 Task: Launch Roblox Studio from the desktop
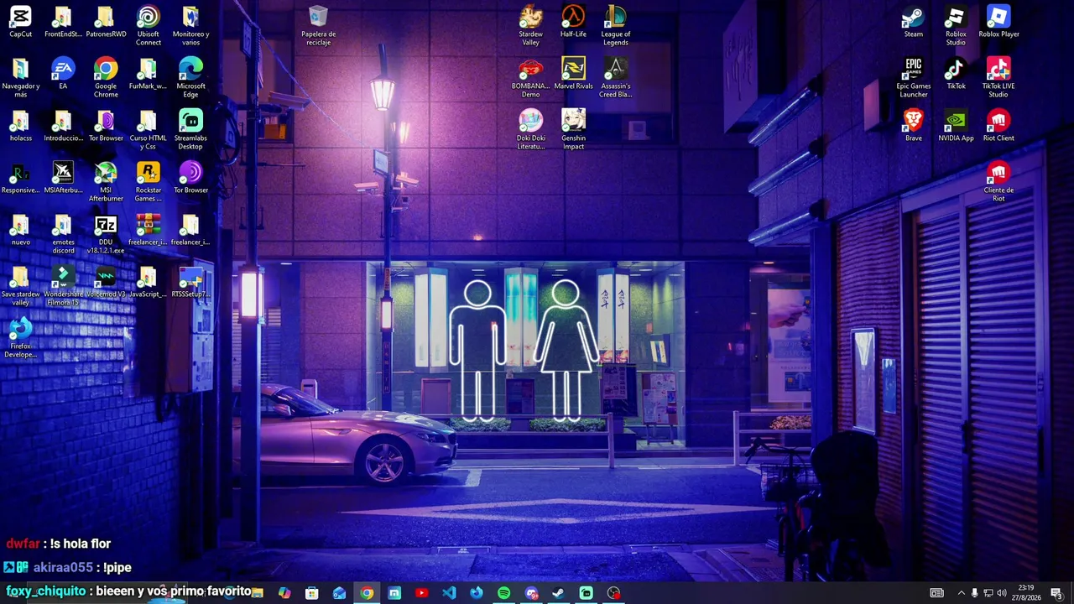click(956, 26)
